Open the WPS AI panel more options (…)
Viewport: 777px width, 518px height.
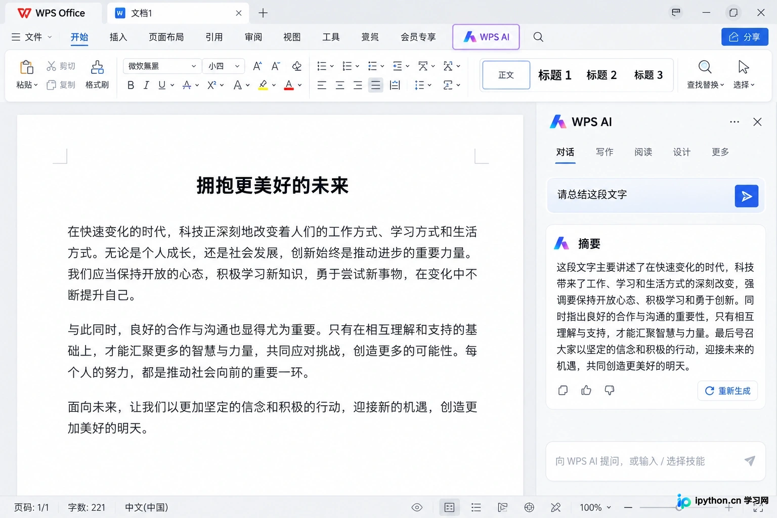point(735,122)
